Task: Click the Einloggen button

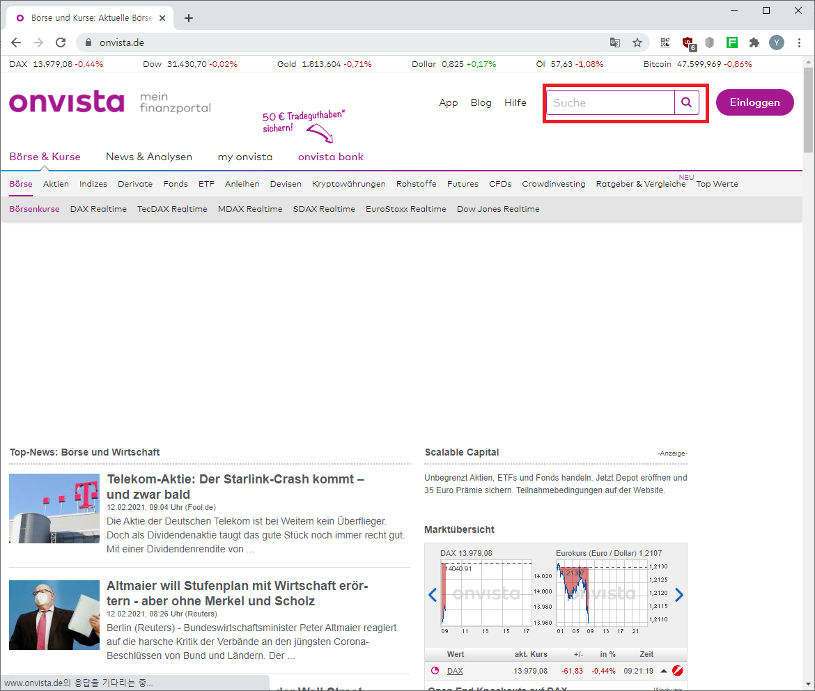Action: (x=754, y=102)
